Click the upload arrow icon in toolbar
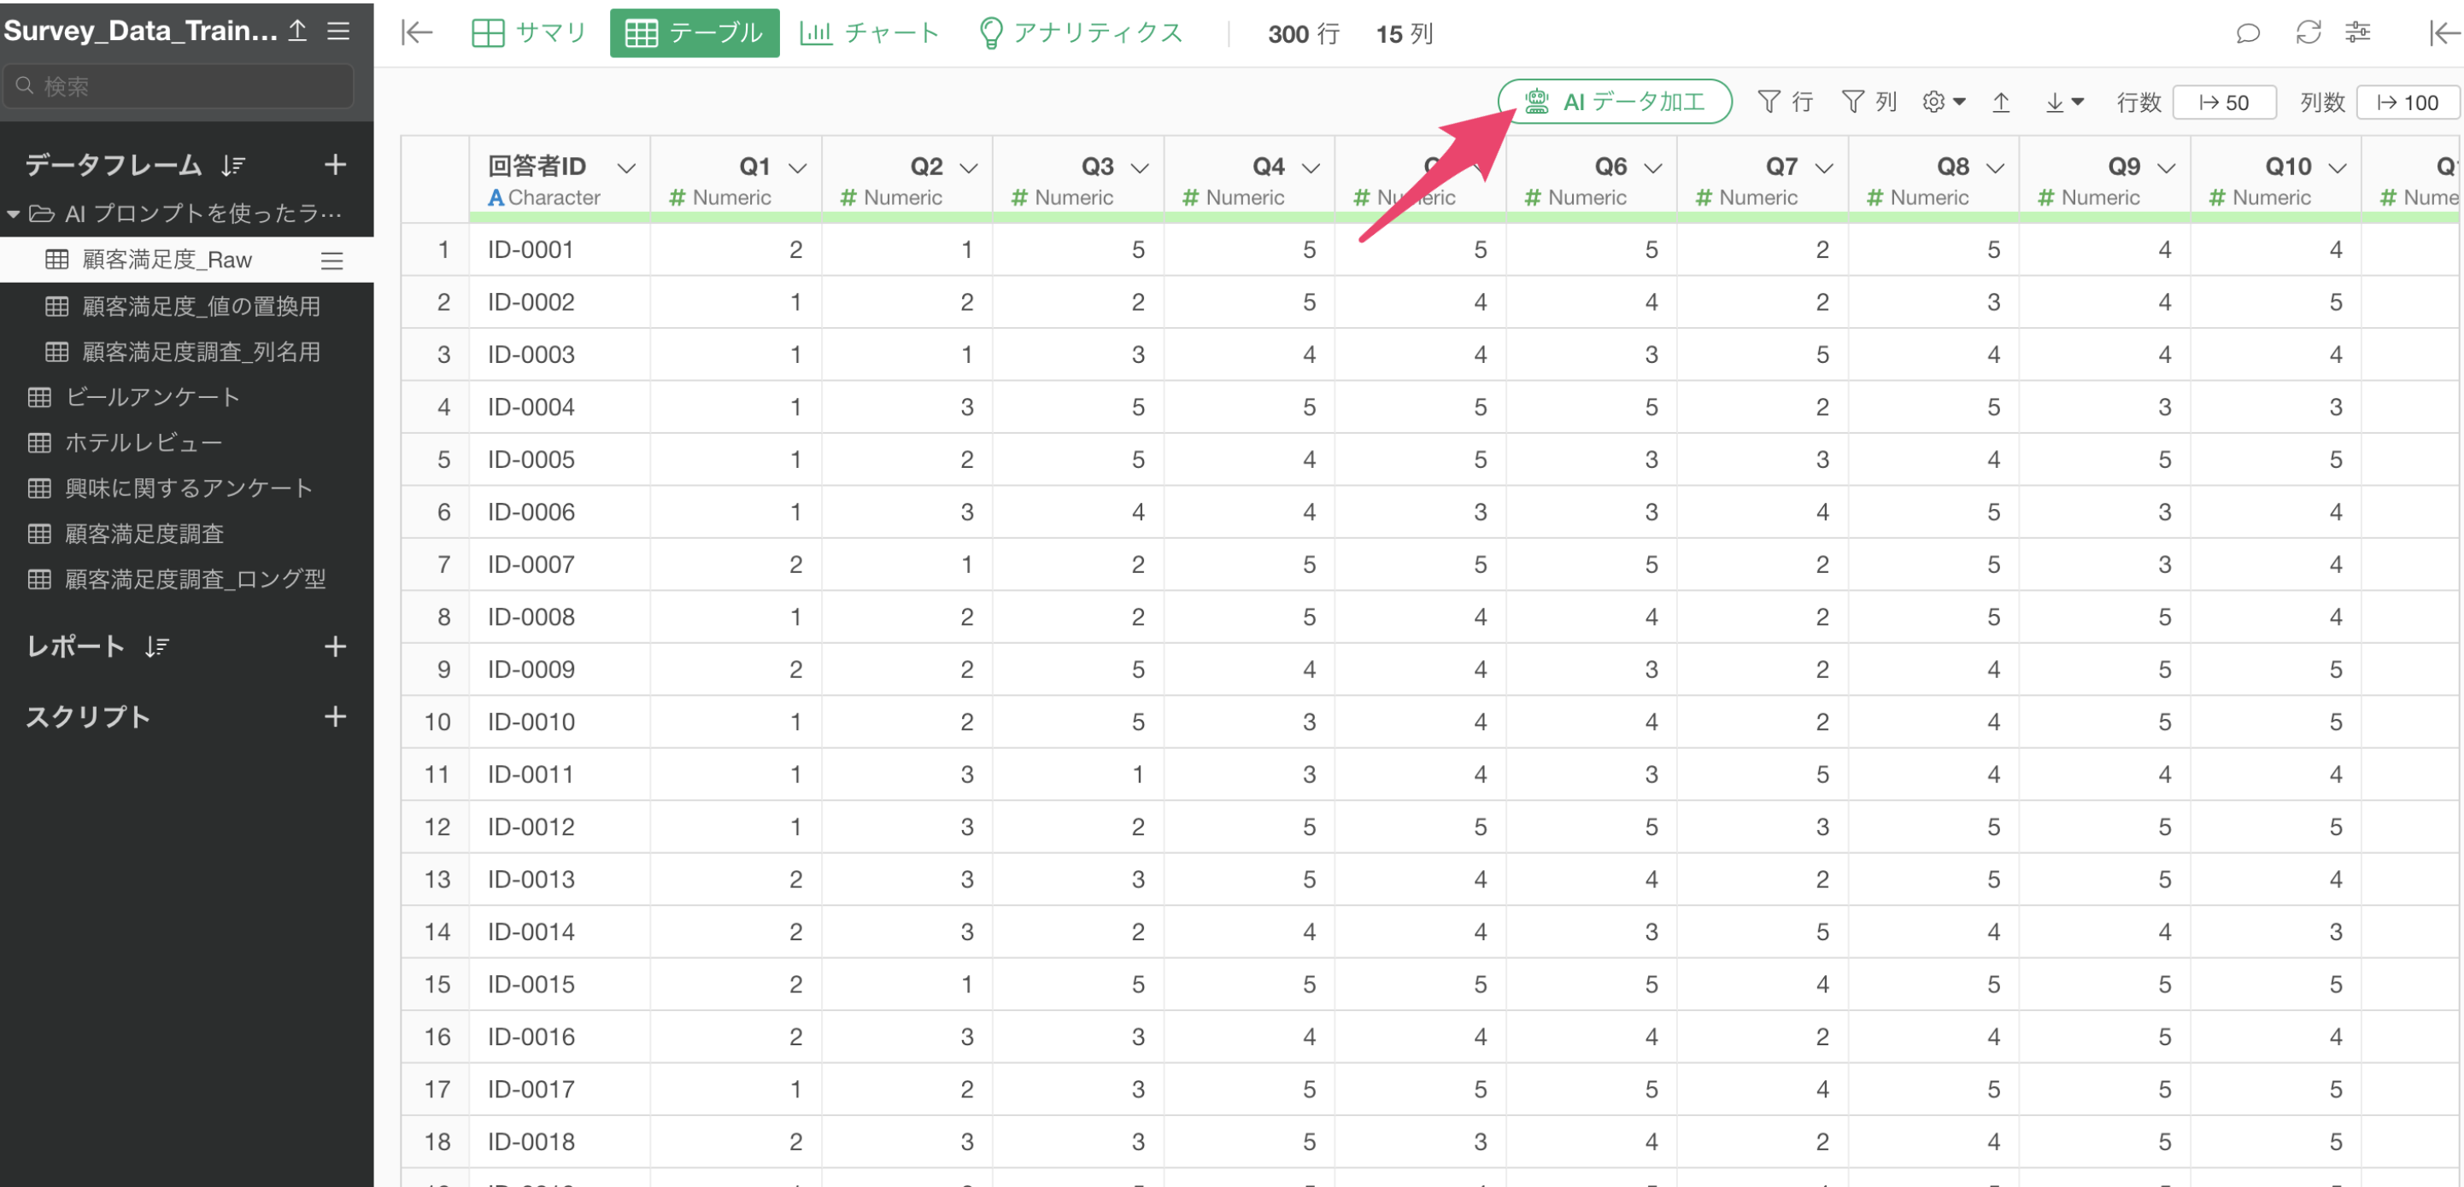2464x1187 pixels. pos(2000,102)
